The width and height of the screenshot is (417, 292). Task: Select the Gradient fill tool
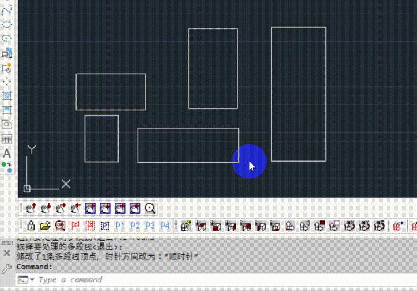7,110
